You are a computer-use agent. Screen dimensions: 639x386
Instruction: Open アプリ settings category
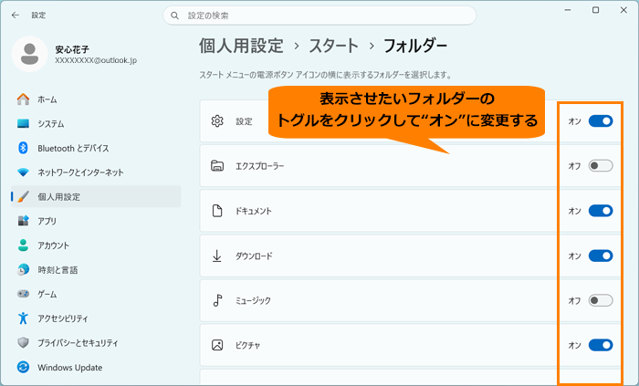(x=96, y=221)
